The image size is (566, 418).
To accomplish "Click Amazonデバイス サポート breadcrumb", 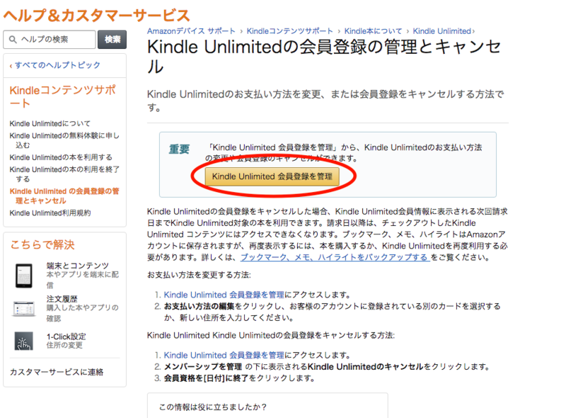I will tap(191, 31).
